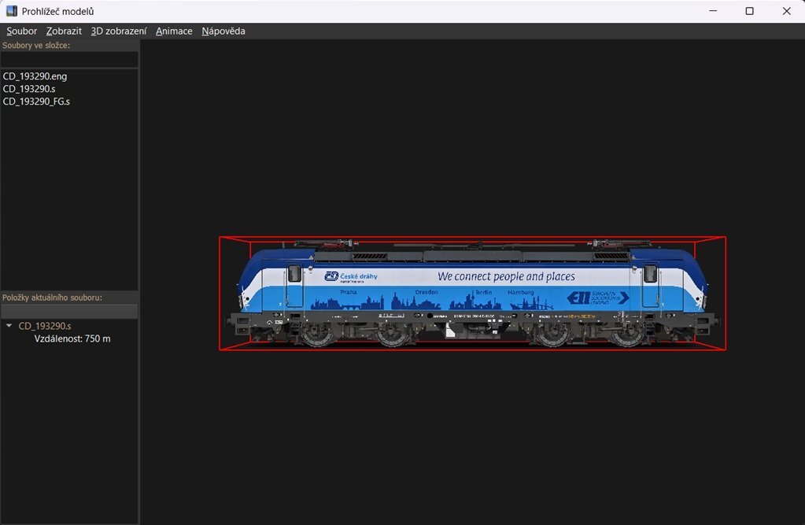Select file CD_193290_FG.s in list

pyautogui.click(x=36, y=102)
